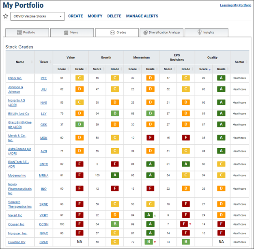The height and width of the screenshot is (249, 254).
Task: Open the News tab
Action: click(72, 32)
